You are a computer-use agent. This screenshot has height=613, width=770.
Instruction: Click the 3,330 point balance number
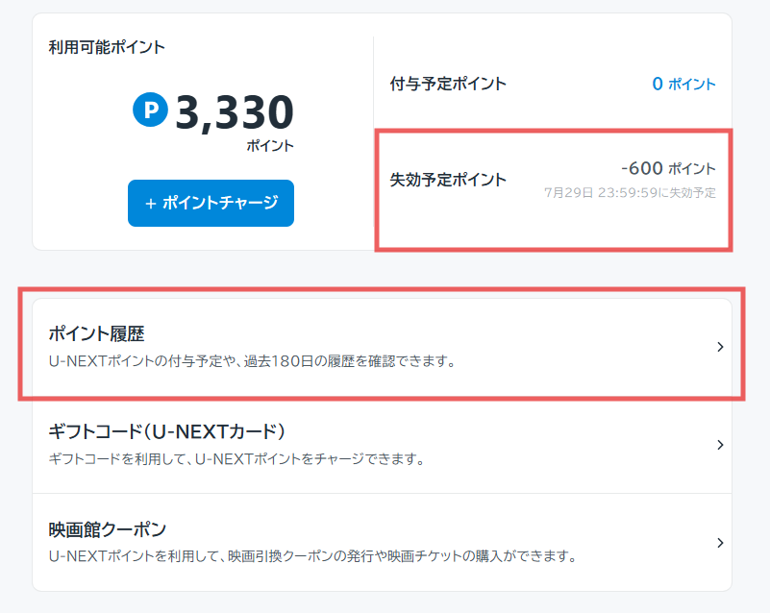pos(235,112)
